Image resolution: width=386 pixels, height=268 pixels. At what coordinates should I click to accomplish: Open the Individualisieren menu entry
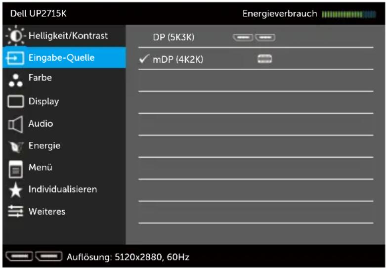pos(64,189)
